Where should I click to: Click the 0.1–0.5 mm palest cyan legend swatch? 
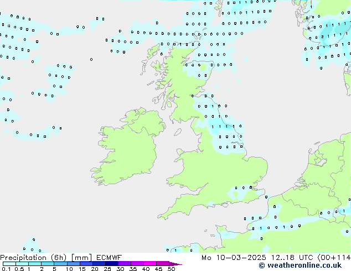coord(9,264)
